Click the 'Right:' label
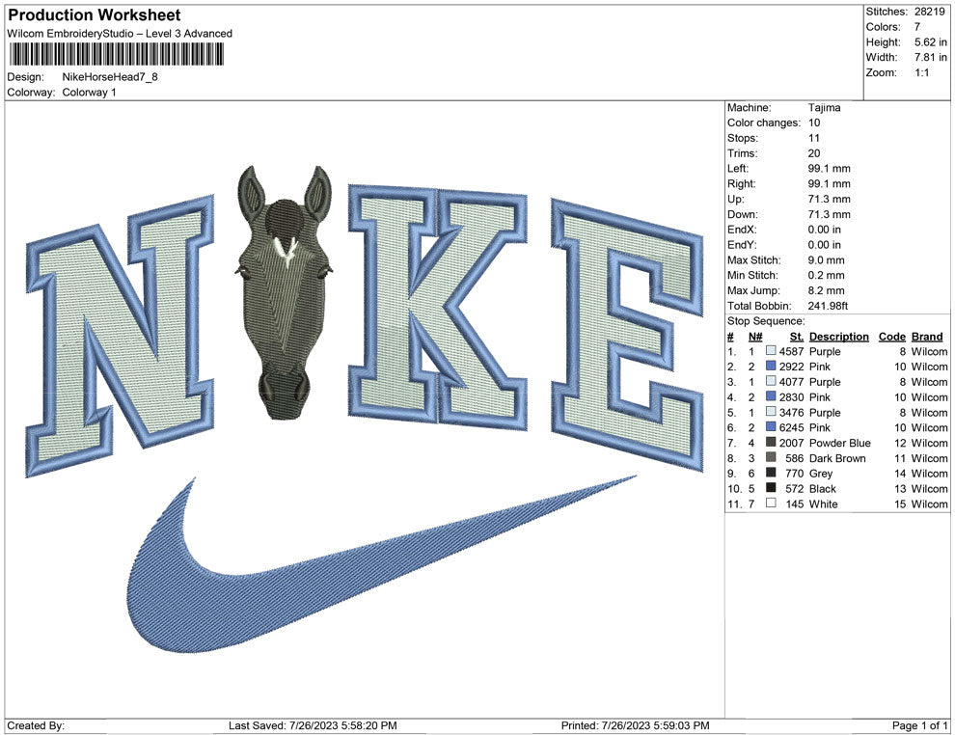955x735 pixels. coord(741,184)
